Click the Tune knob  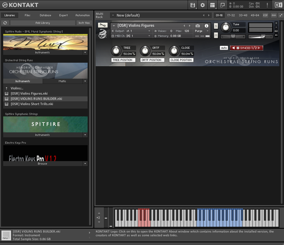(x=225, y=27)
